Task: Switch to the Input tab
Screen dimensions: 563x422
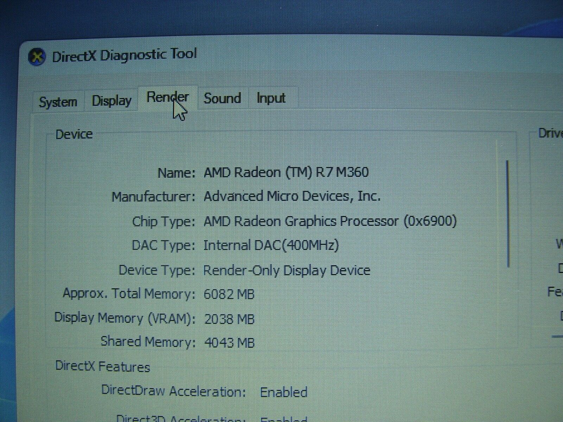Action: tap(271, 98)
